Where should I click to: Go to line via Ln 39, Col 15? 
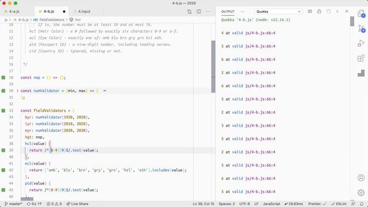(203, 204)
